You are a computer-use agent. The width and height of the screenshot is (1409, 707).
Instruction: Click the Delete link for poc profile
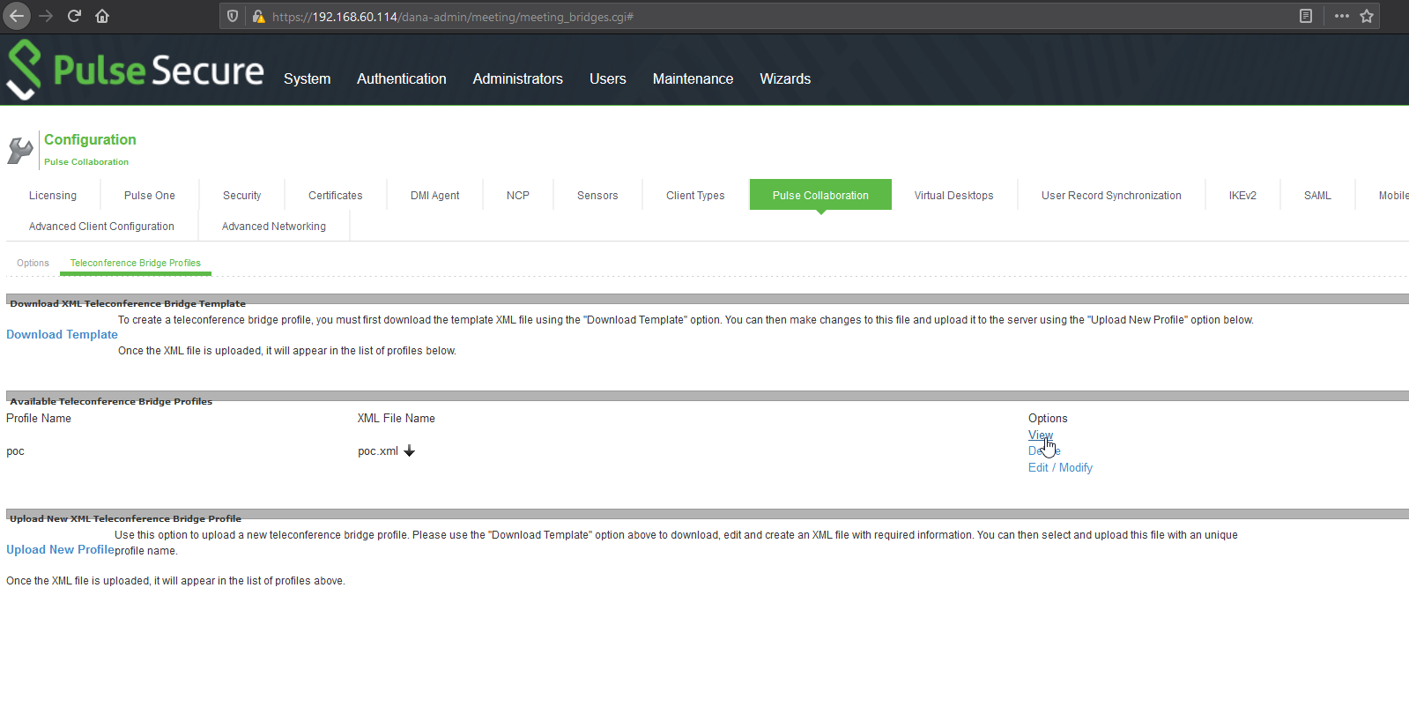pyautogui.click(x=1044, y=450)
